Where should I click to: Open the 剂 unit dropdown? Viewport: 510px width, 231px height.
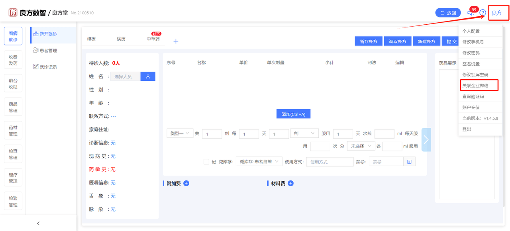tap(304, 133)
